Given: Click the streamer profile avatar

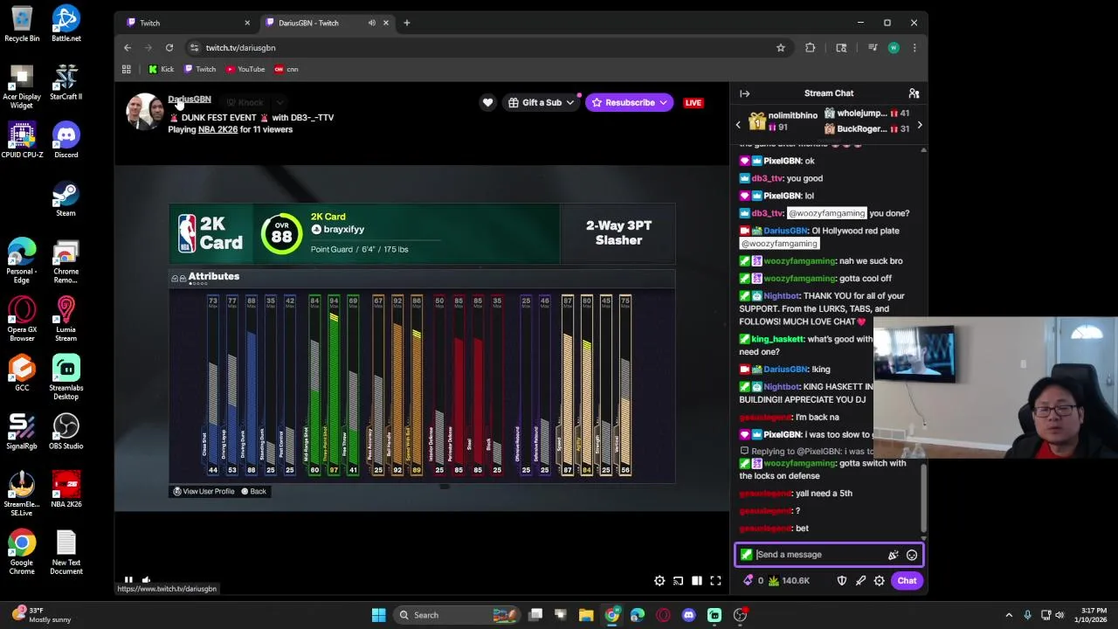Looking at the screenshot, I should [145, 112].
